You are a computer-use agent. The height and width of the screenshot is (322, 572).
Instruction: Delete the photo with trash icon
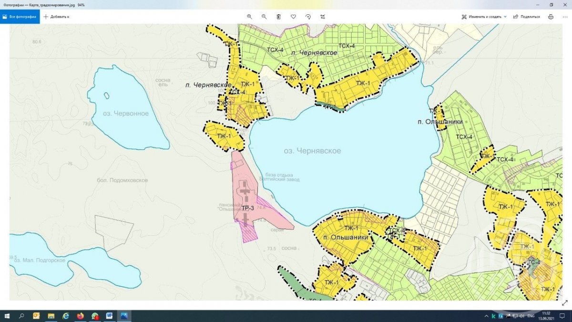pyautogui.click(x=279, y=17)
